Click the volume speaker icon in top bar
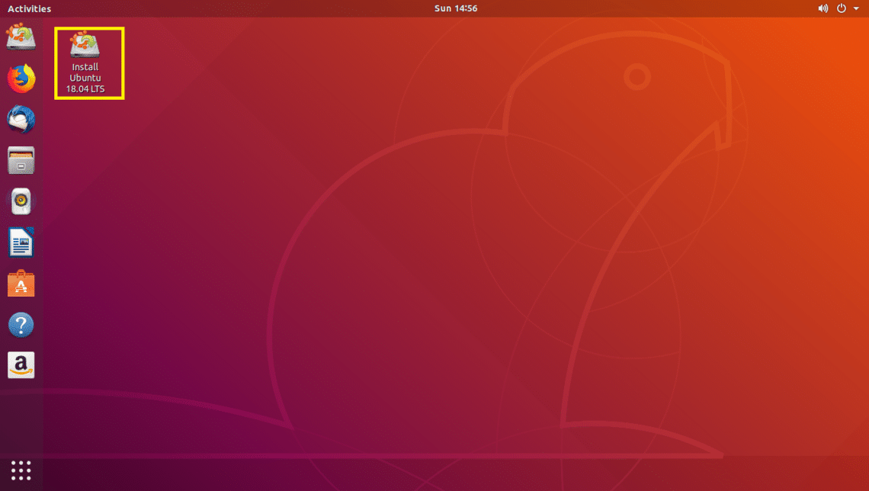This screenshot has width=869, height=491. 823,8
